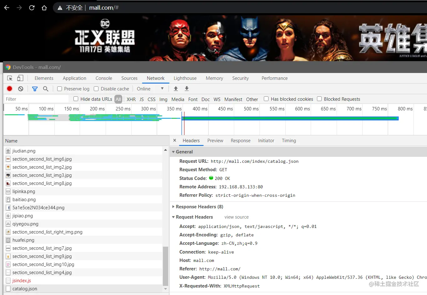Filter requests by Media type
Image resolution: width=427 pixels, height=295 pixels.
pyautogui.click(x=178, y=99)
